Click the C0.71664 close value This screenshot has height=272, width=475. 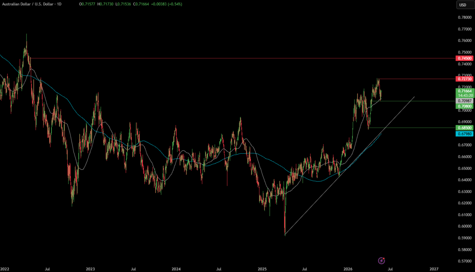[141, 4]
